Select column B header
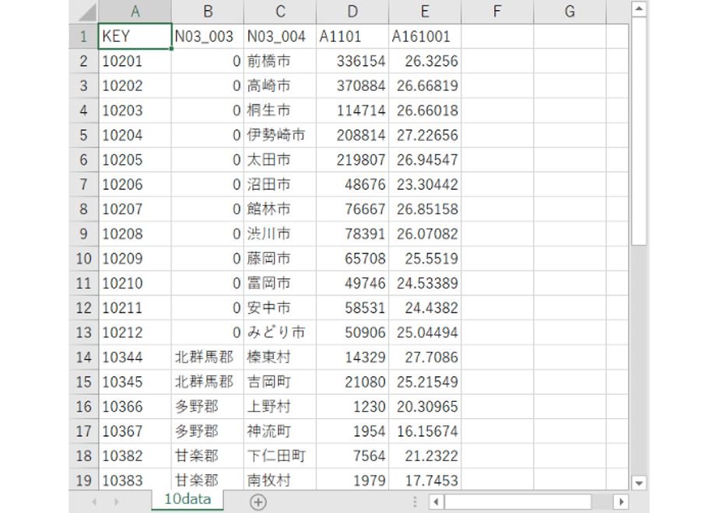 pyautogui.click(x=208, y=12)
